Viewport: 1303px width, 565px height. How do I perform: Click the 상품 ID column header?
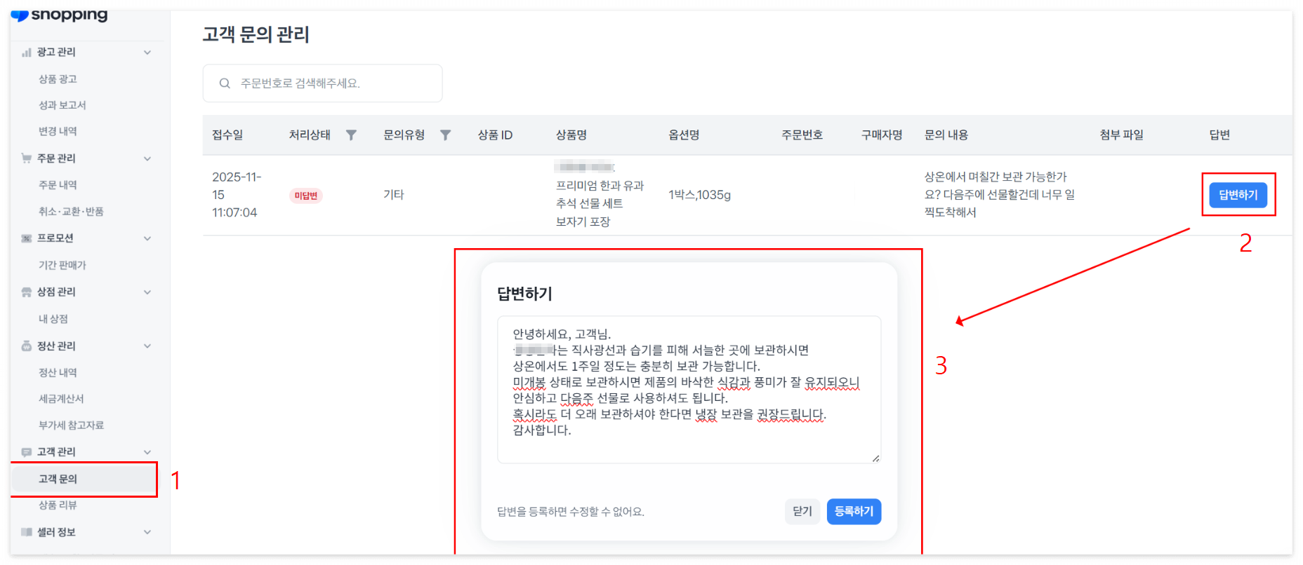pos(495,135)
